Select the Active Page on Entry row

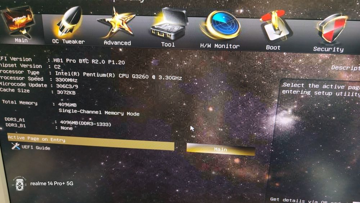tap(91, 142)
